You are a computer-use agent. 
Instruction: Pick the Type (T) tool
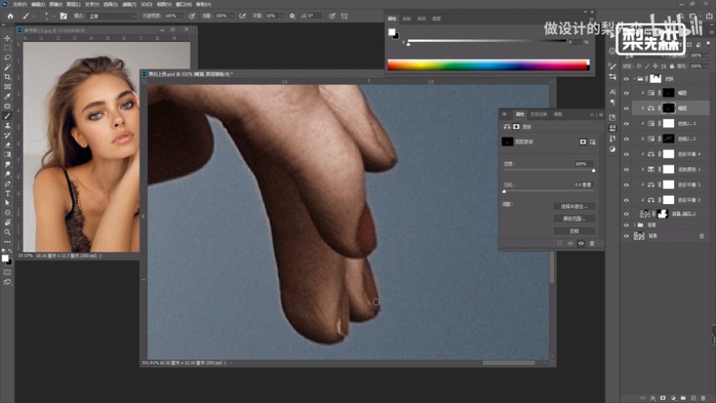point(7,193)
